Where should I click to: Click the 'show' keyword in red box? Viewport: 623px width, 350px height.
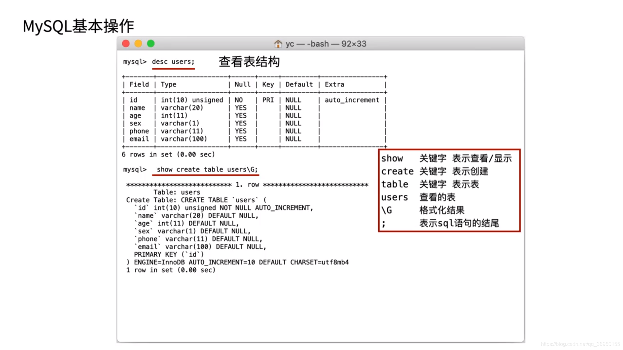click(392, 158)
